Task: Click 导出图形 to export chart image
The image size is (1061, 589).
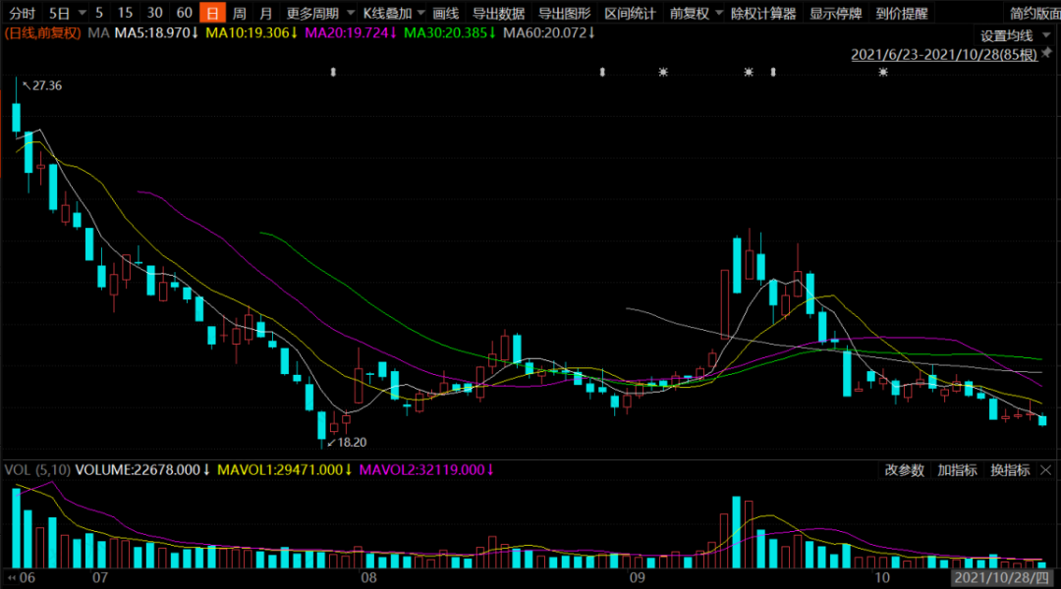Action: coord(564,13)
